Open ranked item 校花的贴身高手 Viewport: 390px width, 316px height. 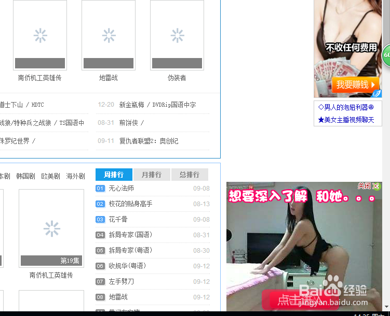coord(130,204)
